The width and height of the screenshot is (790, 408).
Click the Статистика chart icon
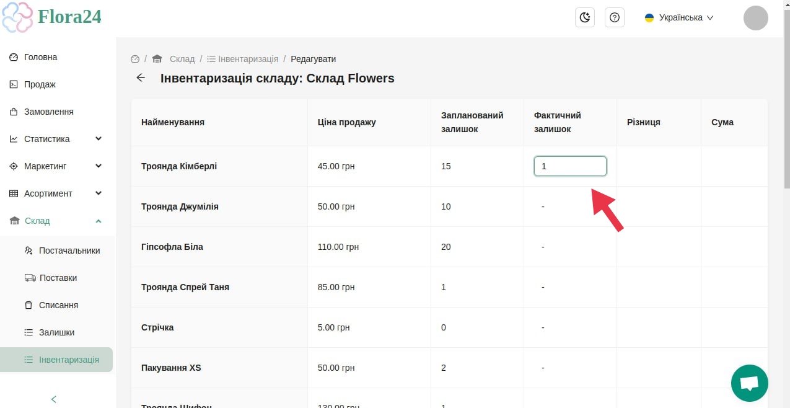14,139
